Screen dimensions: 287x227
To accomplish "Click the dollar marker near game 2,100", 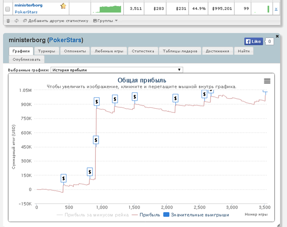I will (175, 98).
